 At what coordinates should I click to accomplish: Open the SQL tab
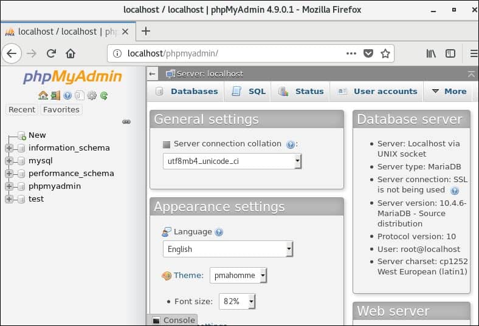(x=249, y=92)
